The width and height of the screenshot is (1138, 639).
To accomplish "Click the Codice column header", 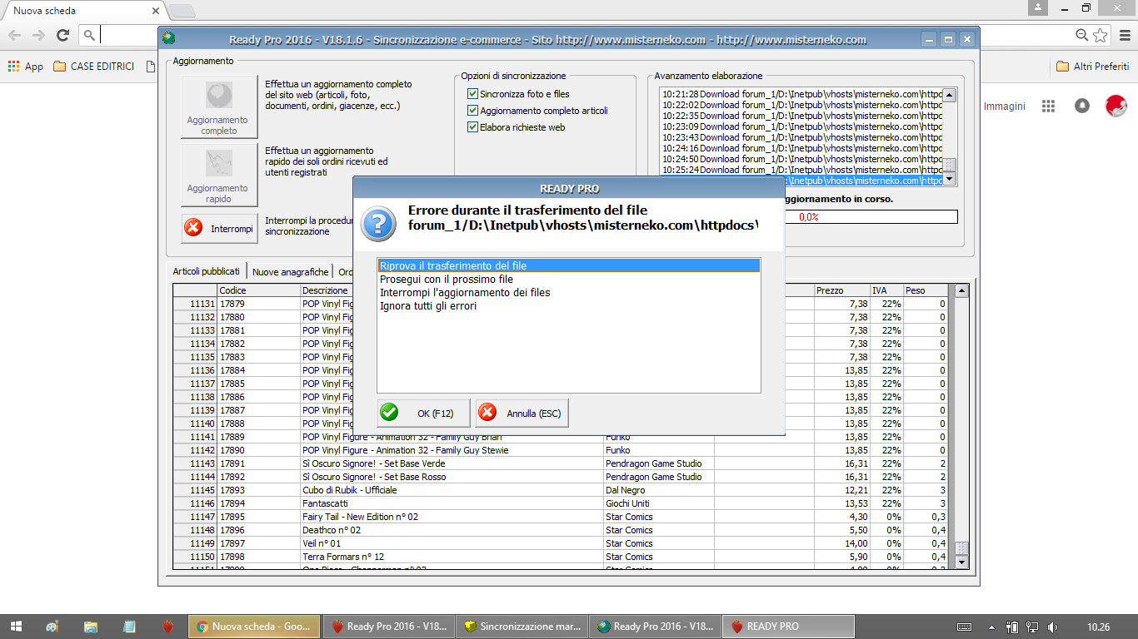I will point(258,290).
